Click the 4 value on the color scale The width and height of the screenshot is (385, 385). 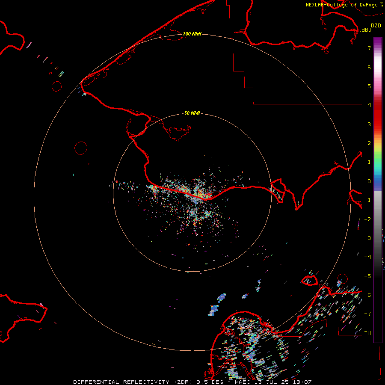[369, 105]
